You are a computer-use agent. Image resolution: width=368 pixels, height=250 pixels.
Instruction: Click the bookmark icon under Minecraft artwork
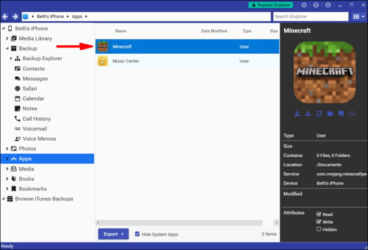[341, 114]
